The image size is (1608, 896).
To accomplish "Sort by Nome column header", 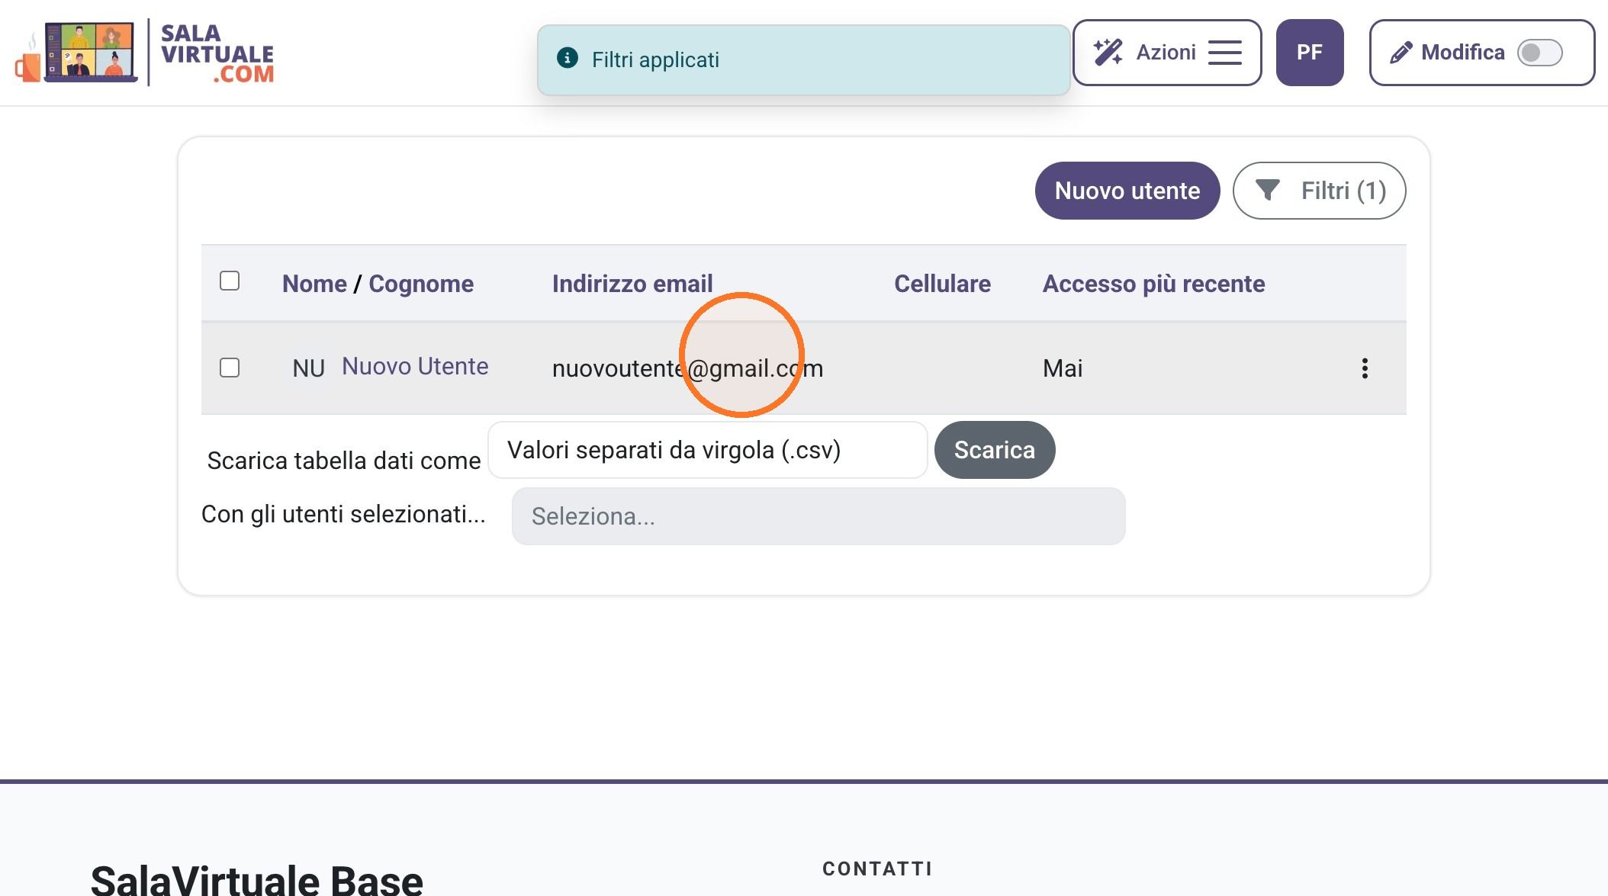I will point(314,284).
